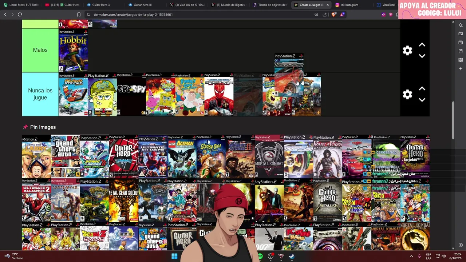The width and height of the screenshot is (466, 262).
Task: Pick the Mortal Kombat Deception cover
Action: (x=415, y=237)
